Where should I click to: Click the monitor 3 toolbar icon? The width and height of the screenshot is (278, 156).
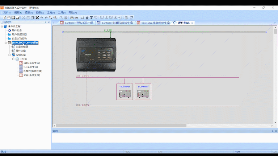pyautogui.click(x=111, y=18)
